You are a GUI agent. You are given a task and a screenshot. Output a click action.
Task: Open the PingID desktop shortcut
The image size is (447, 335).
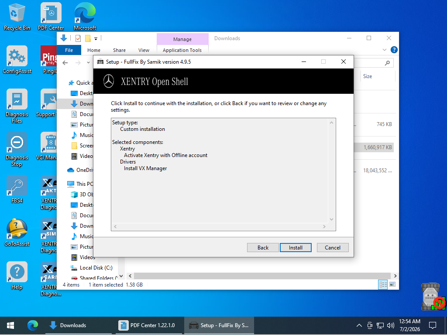click(49, 60)
